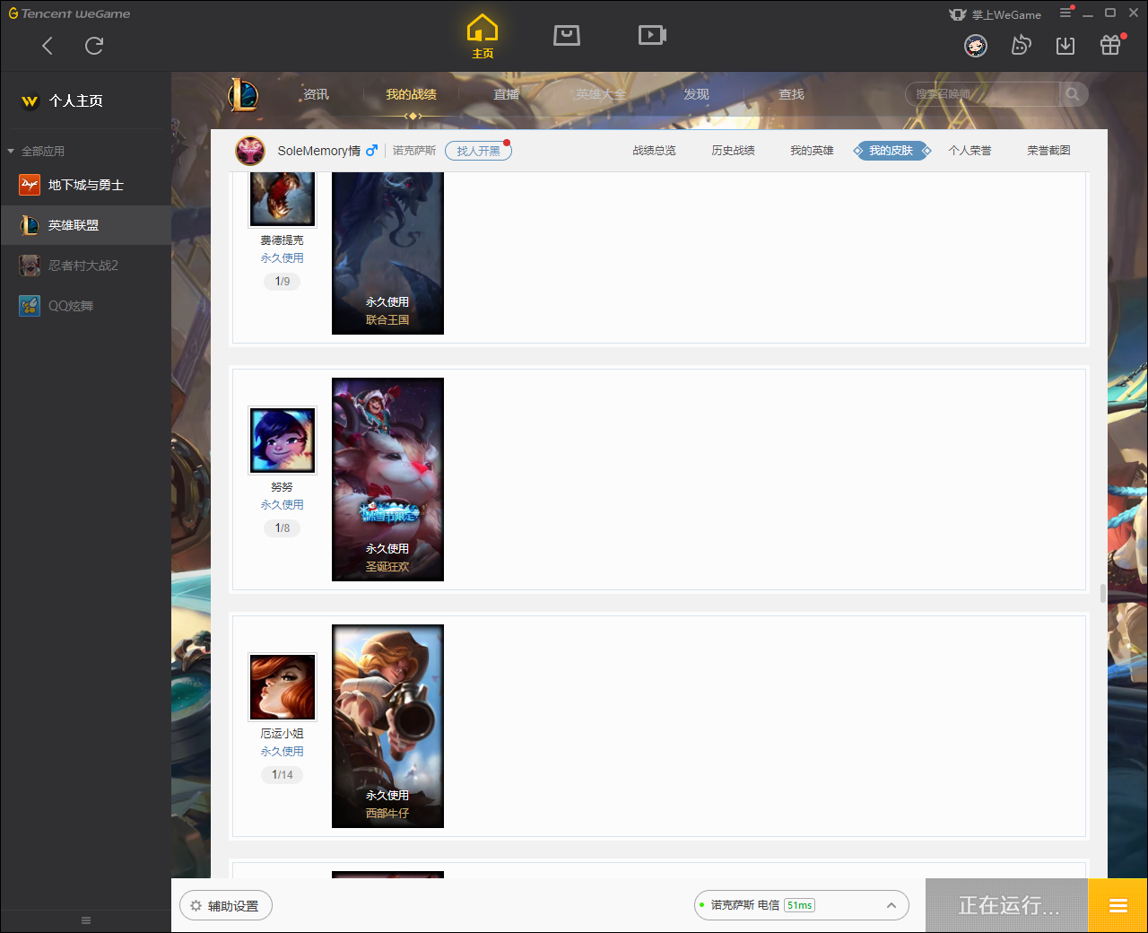
Task: Open the download manager icon
Action: point(1065,46)
